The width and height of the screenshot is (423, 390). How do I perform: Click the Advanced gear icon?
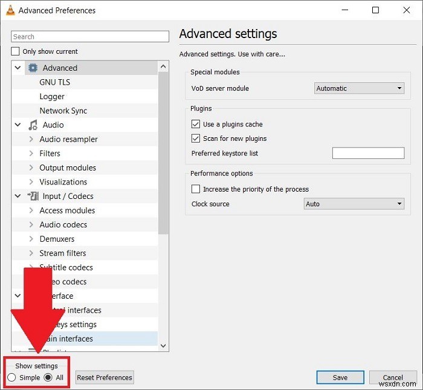(x=33, y=68)
